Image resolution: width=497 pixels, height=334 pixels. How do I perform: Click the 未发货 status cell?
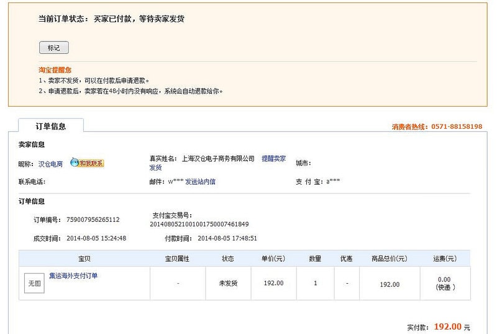pyautogui.click(x=228, y=283)
